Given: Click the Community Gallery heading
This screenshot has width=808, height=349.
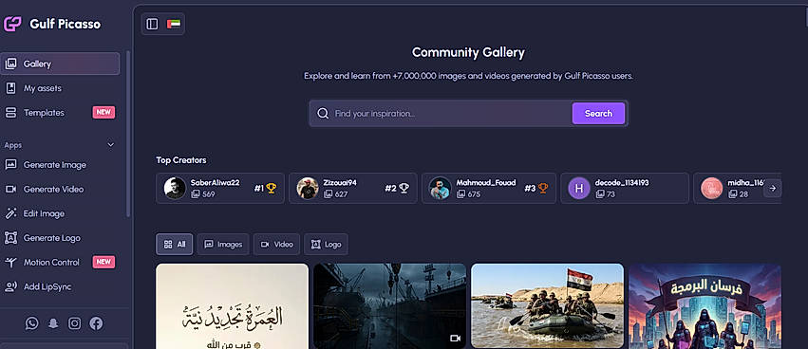Looking at the screenshot, I should (468, 52).
